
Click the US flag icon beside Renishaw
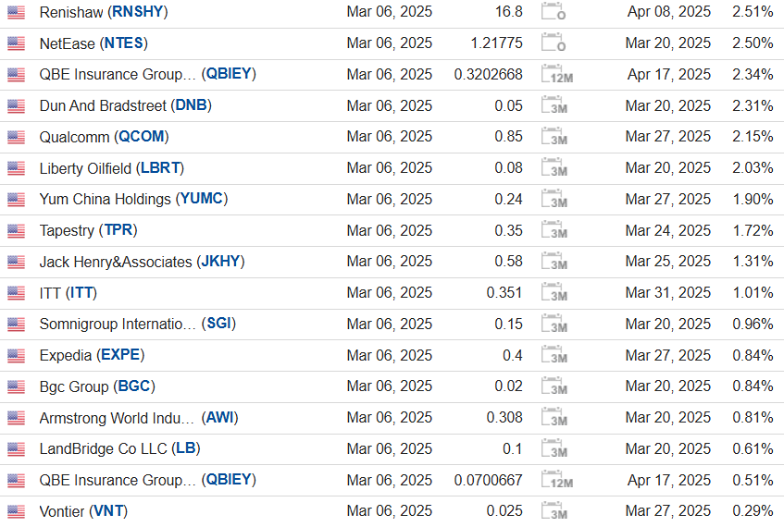click(x=16, y=12)
